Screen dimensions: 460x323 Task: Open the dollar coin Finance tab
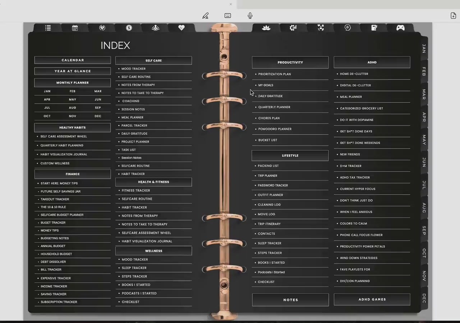point(129,27)
